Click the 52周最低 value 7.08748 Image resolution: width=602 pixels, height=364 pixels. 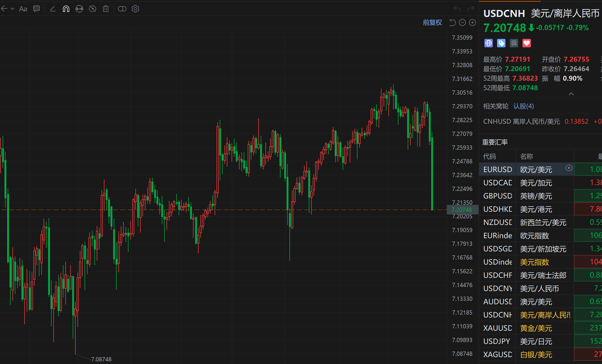[x=525, y=88]
